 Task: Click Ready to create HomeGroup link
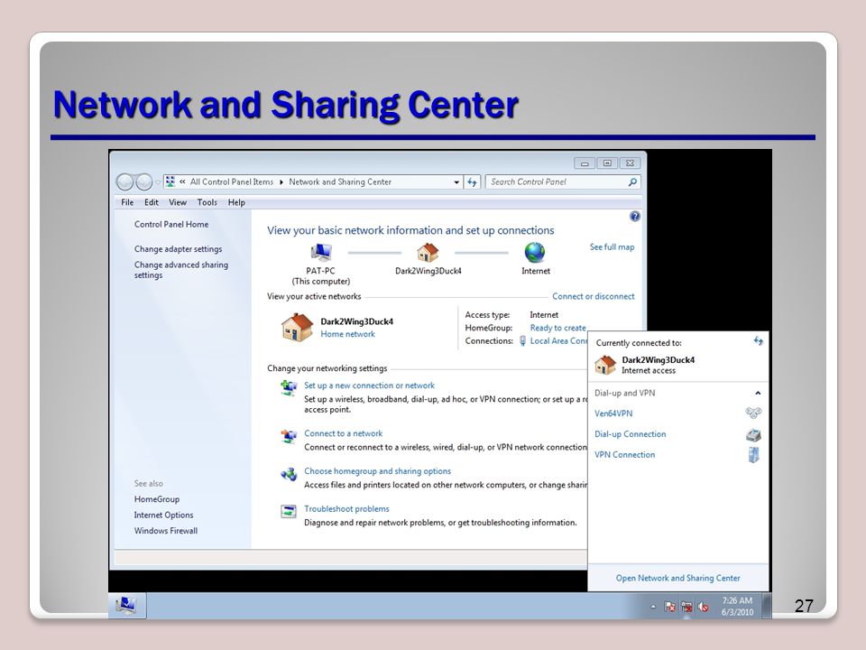pyautogui.click(x=557, y=328)
